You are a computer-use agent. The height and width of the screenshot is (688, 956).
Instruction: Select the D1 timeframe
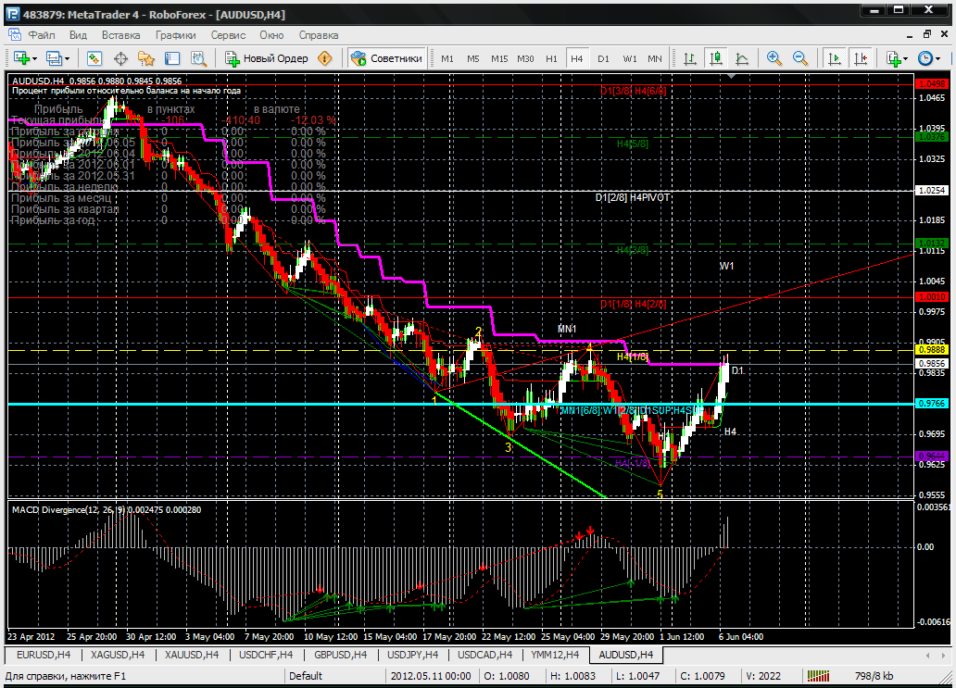pos(604,58)
